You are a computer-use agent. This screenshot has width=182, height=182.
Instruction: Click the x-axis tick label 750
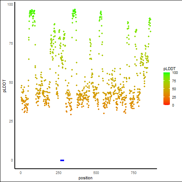click(x=133, y=173)
